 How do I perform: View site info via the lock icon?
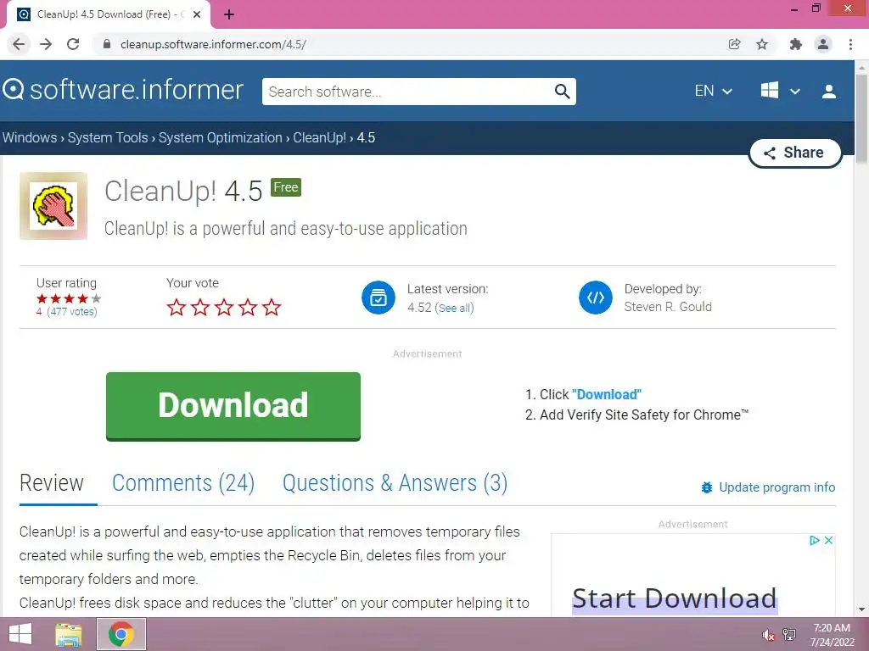click(x=107, y=44)
